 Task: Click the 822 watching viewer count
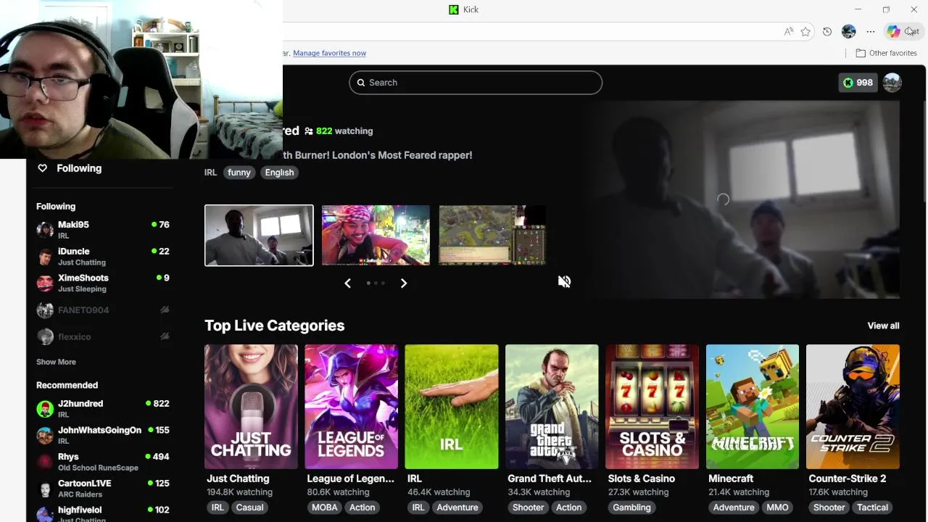pyautogui.click(x=344, y=131)
